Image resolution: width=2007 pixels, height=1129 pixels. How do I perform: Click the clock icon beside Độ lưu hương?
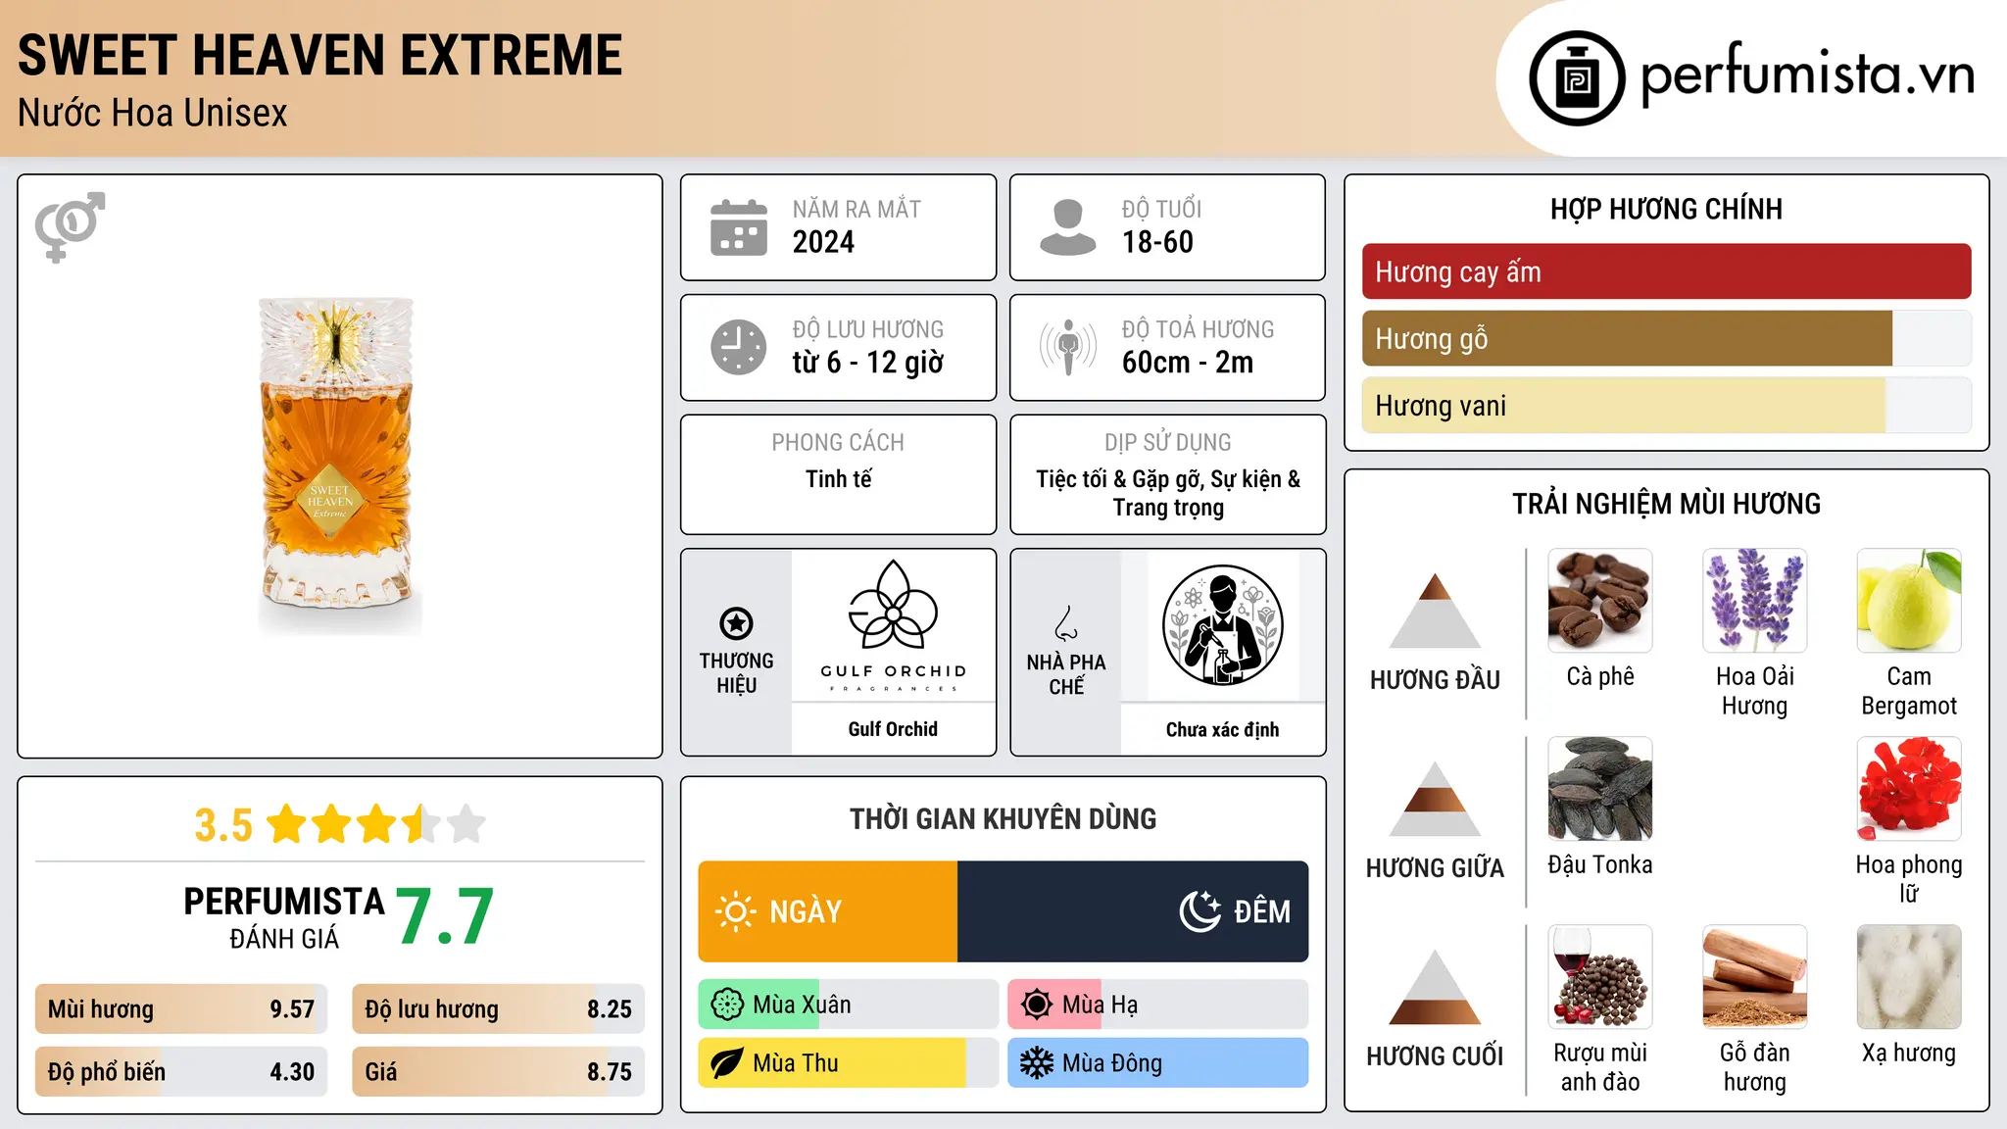[739, 347]
